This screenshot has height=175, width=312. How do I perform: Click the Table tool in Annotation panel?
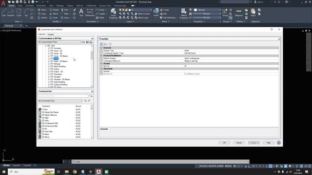click(x=100, y=17)
